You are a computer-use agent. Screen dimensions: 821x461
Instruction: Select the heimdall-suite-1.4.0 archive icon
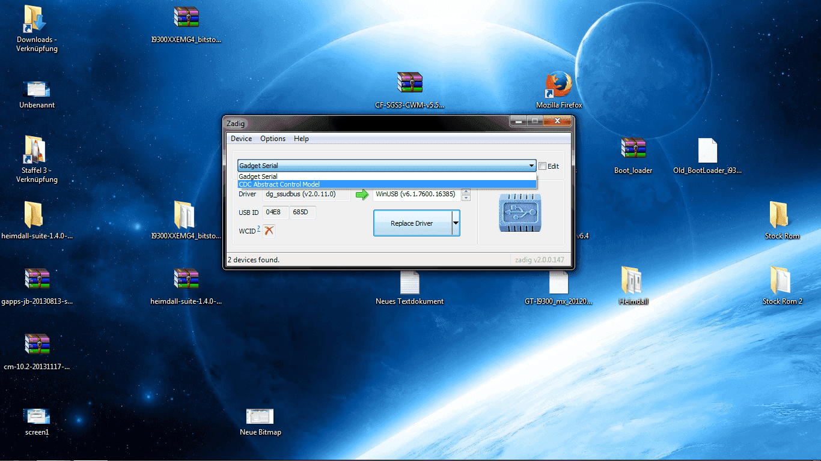click(x=186, y=286)
